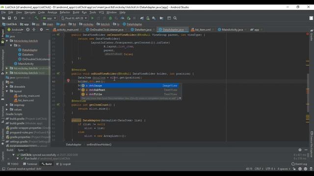314x176 pixels.
Task: Open the TODO tool window
Action: [x=13, y=164]
